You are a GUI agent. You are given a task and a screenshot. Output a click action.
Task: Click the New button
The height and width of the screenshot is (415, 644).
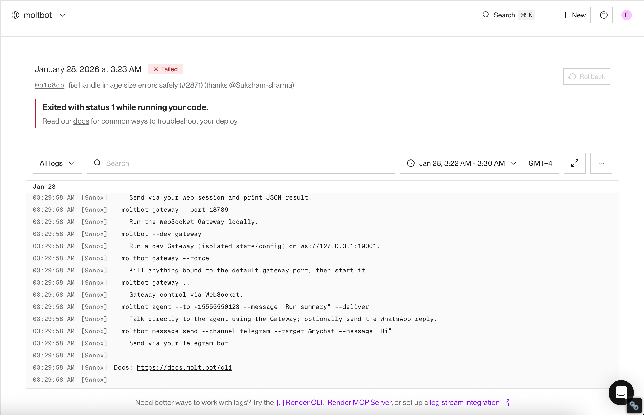[x=574, y=15]
